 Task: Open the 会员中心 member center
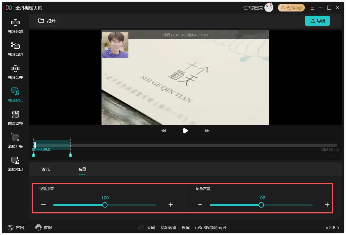291,8
